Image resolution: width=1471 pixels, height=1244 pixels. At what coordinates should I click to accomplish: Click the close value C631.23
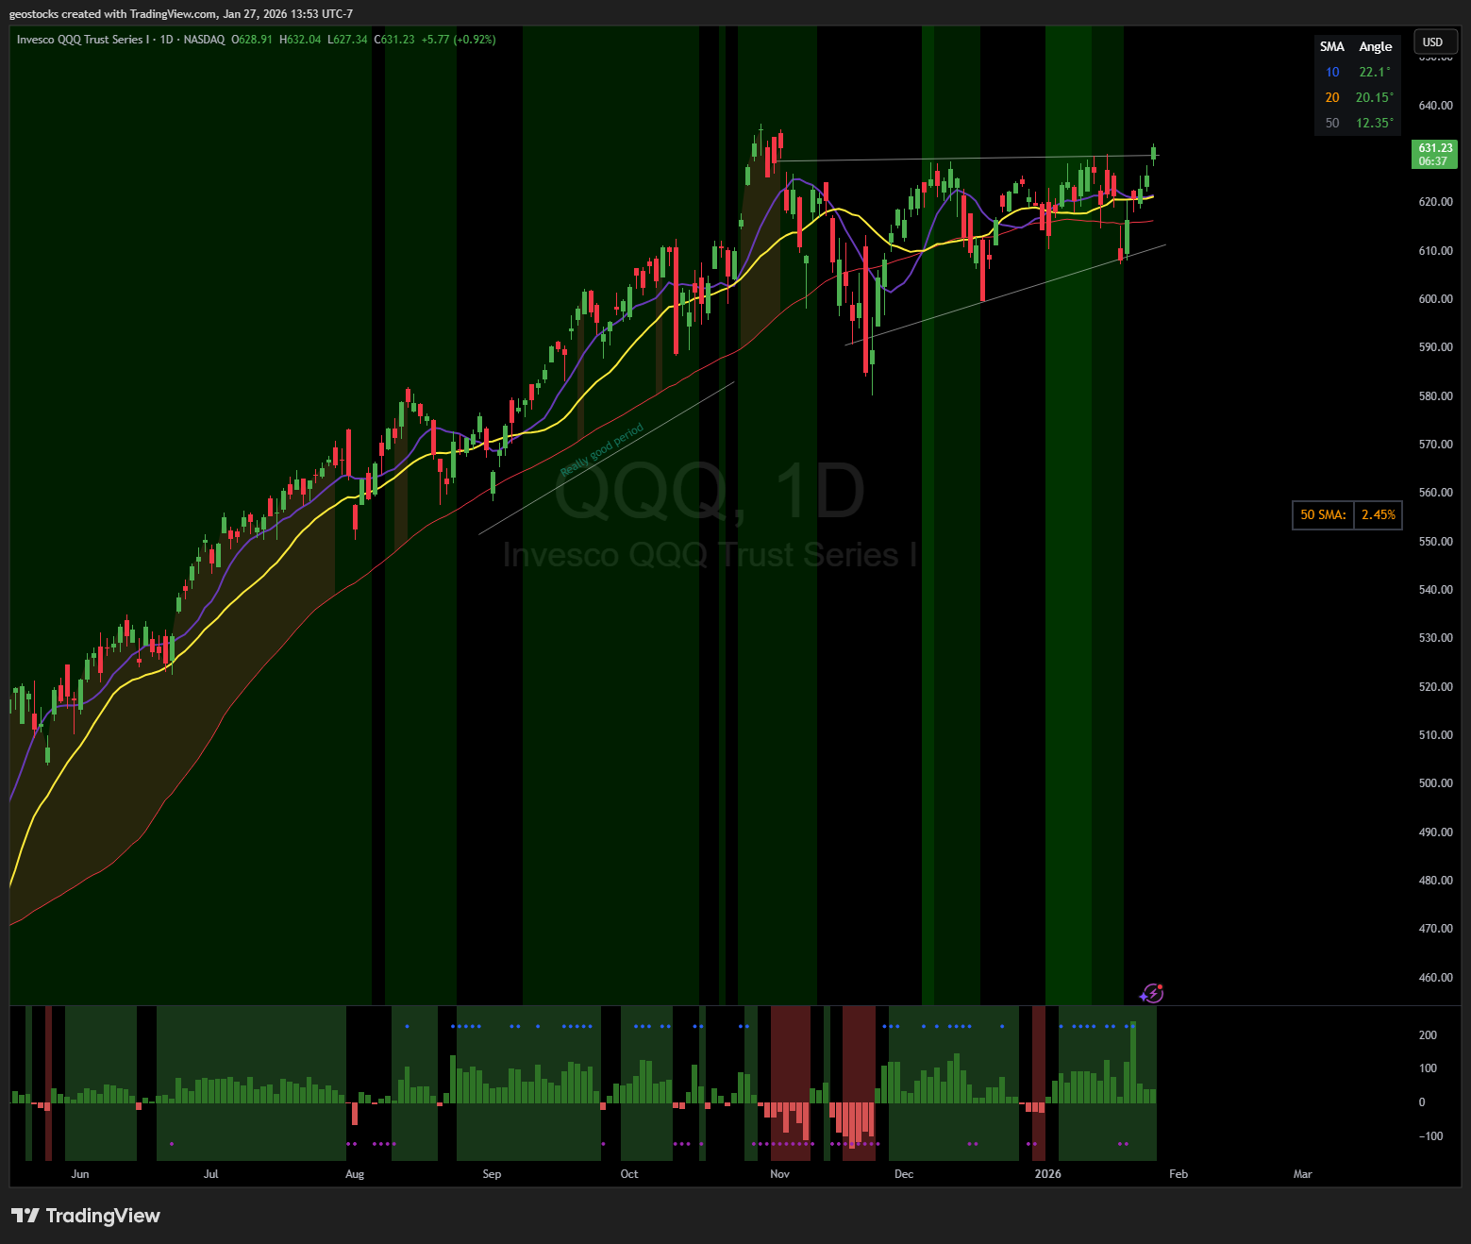[x=394, y=40]
